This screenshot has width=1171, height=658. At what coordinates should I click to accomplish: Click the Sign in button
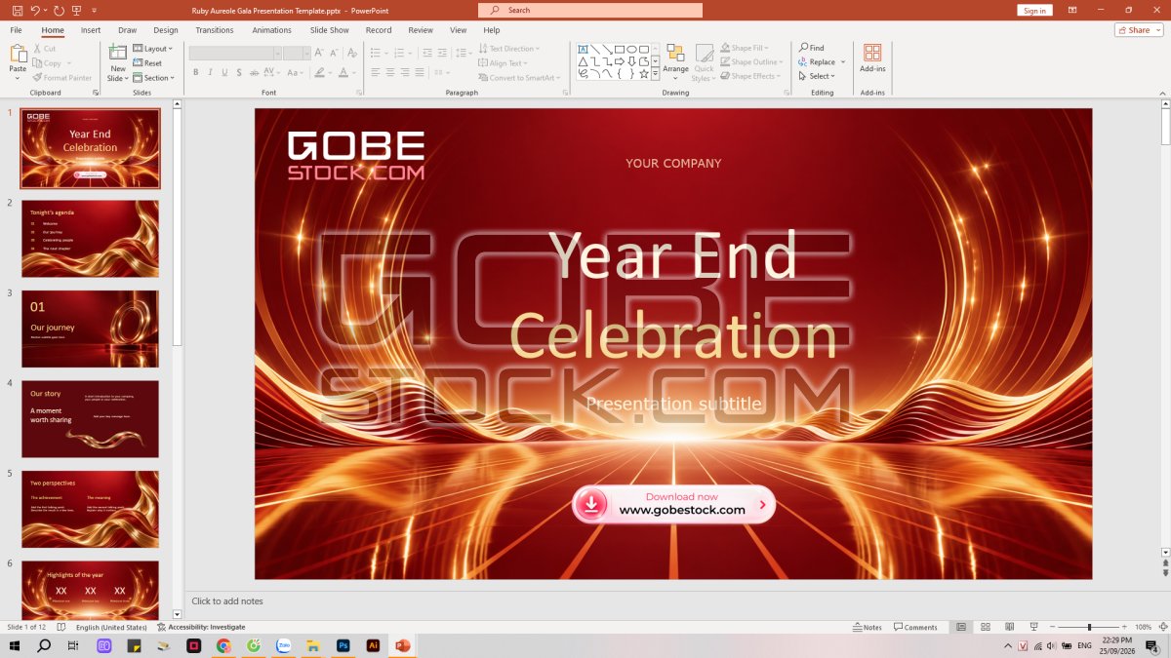(x=1034, y=10)
